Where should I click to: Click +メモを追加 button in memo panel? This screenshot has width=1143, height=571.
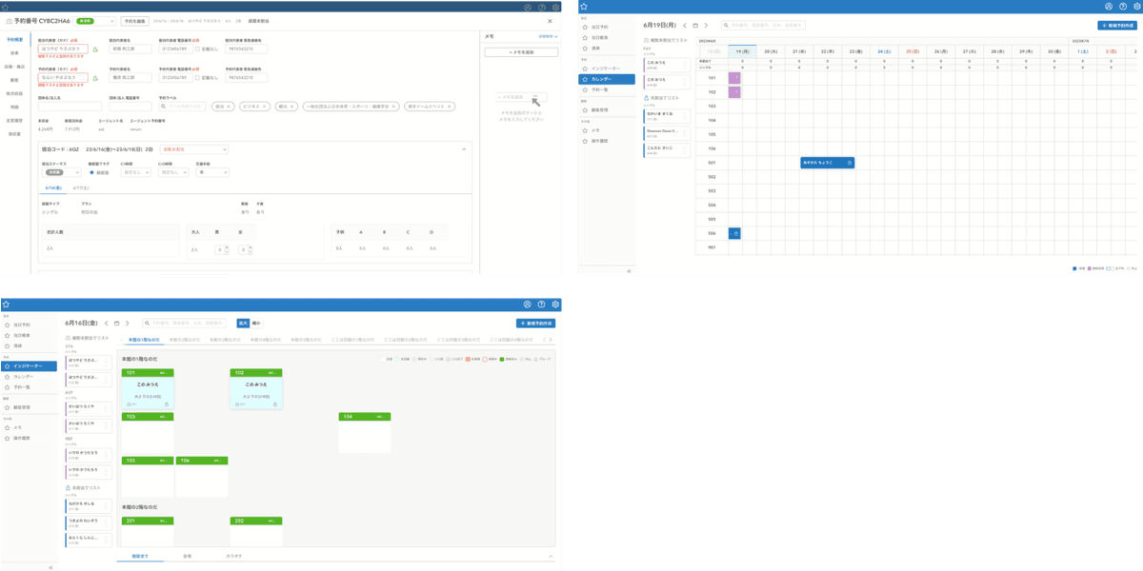[x=521, y=52]
